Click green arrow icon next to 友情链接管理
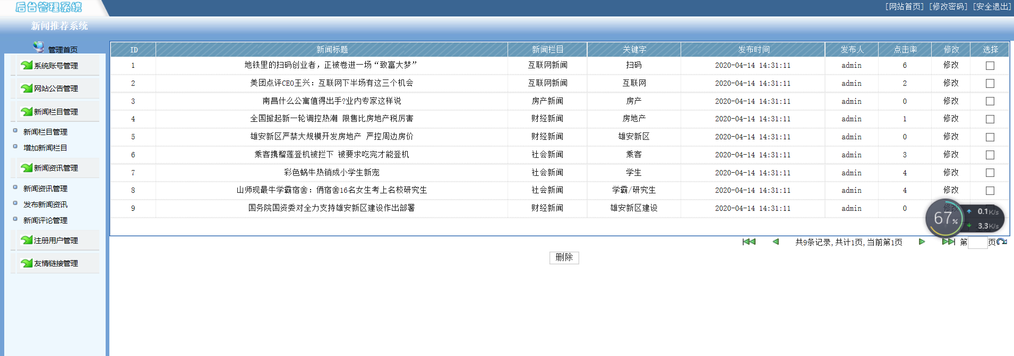The image size is (1014, 356). point(27,263)
